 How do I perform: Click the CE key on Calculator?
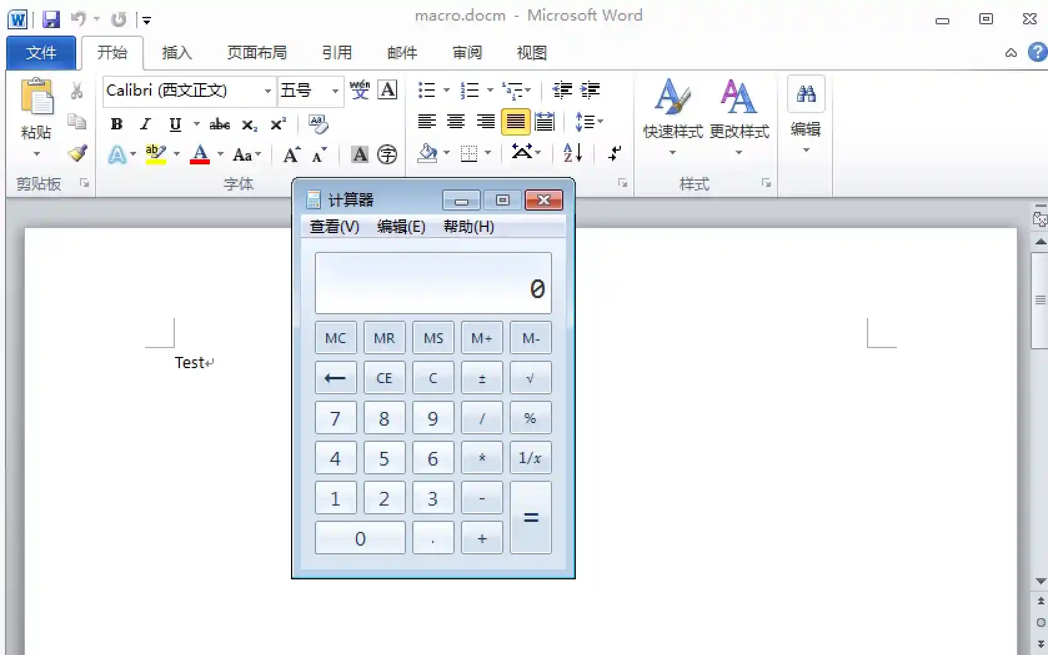coord(384,378)
